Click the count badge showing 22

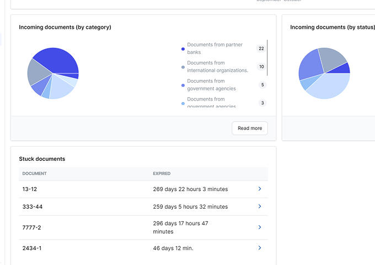261,49
